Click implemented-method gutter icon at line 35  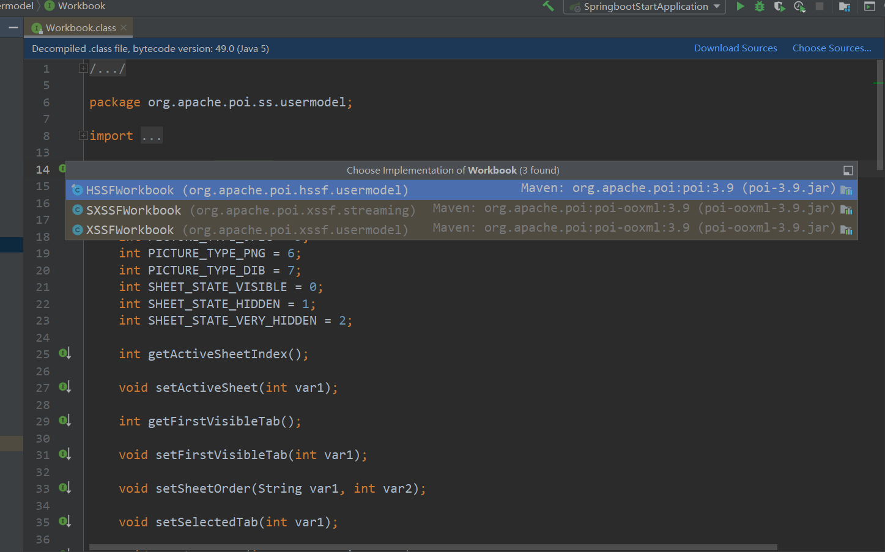pos(65,521)
